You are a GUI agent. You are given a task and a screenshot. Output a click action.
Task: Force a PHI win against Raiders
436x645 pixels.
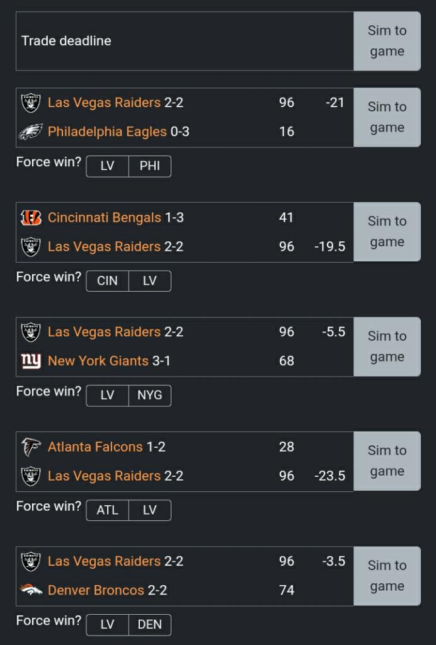150,166
